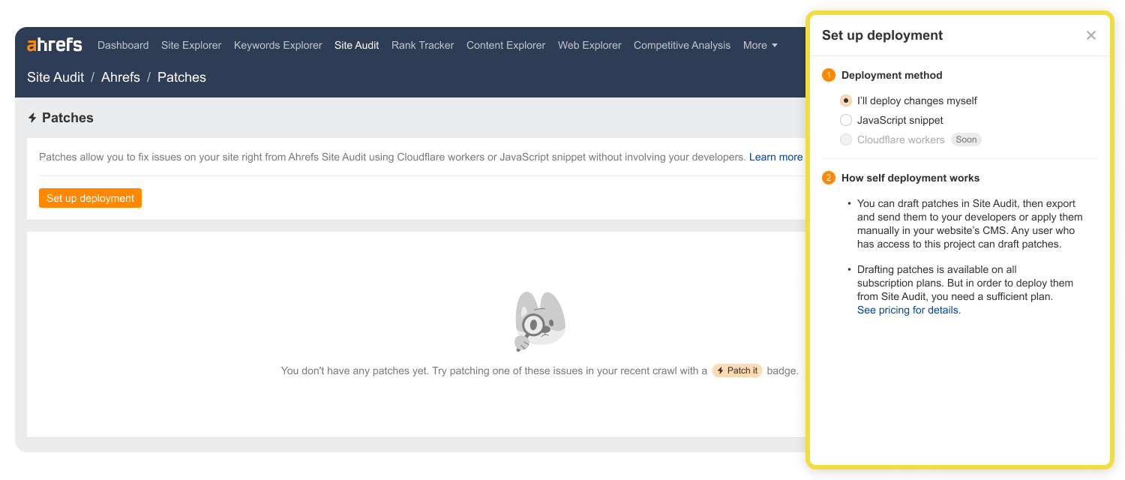
Task: Click the Soon label next to Cloudflare workers
Action: point(966,139)
